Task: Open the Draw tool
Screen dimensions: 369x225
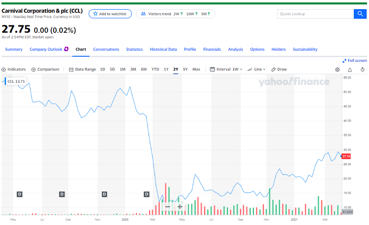Action: [279, 69]
